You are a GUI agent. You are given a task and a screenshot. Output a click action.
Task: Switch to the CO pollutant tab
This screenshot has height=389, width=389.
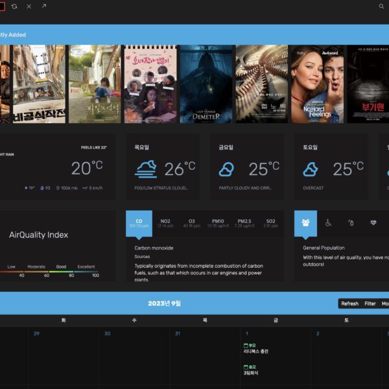[x=139, y=223]
